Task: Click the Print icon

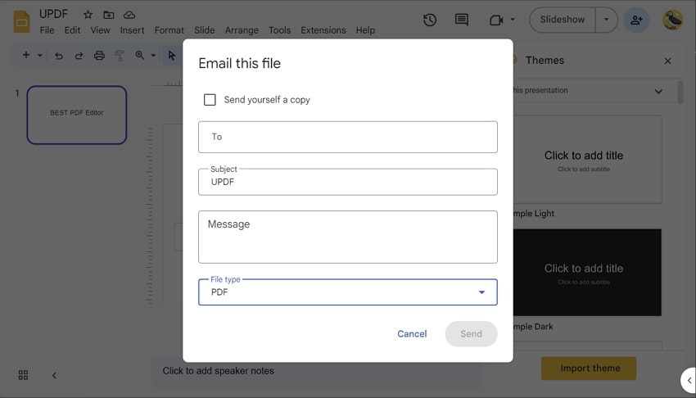Action: pyautogui.click(x=99, y=56)
